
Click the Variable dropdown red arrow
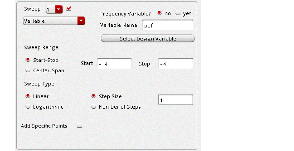click(81, 21)
